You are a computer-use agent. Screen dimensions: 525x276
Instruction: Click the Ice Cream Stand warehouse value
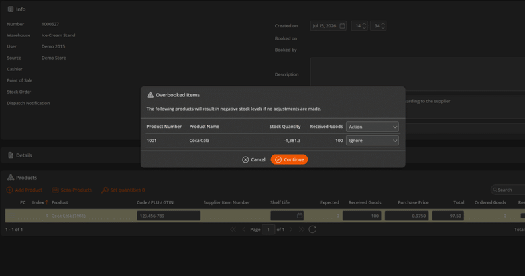click(x=58, y=35)
